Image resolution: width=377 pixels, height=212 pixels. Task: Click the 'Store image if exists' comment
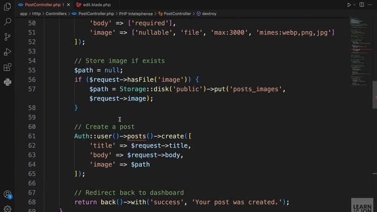[x=120, y=61]
